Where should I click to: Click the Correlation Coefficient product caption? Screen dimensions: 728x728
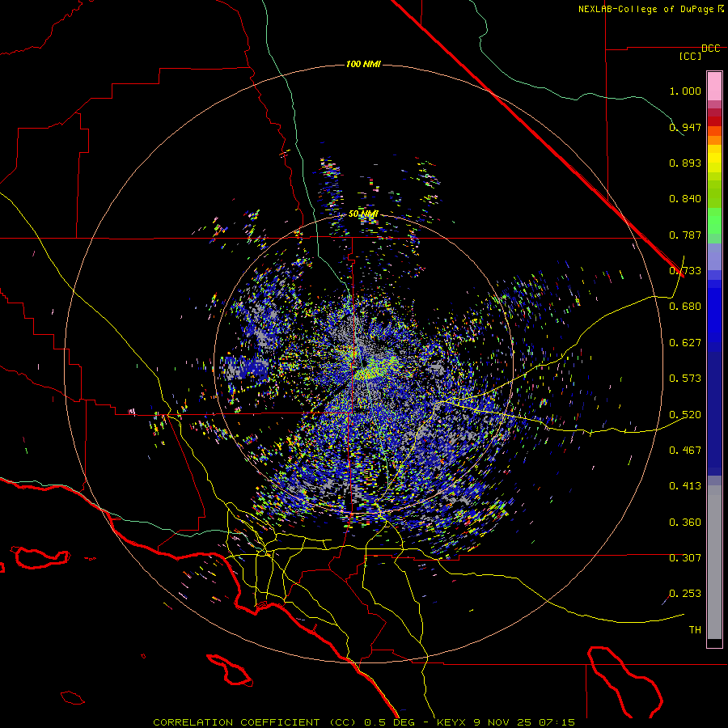tap(364, 722)
